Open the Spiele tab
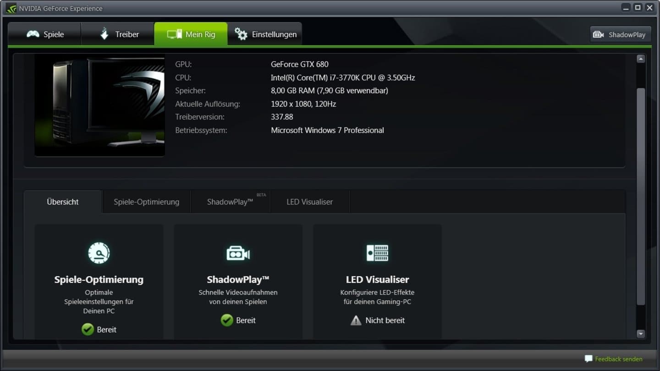Viewport: 660px width, 371px height. click(x=45, y=34)
